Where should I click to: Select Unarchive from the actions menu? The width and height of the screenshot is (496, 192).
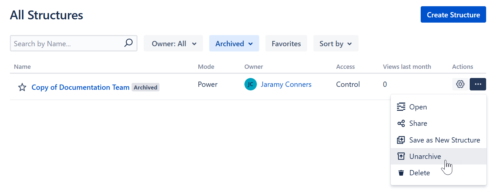point(425,157)
